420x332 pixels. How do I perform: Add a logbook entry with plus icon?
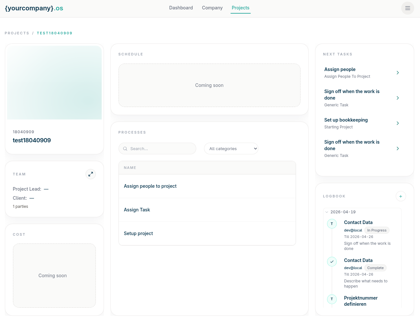[401, 196]
